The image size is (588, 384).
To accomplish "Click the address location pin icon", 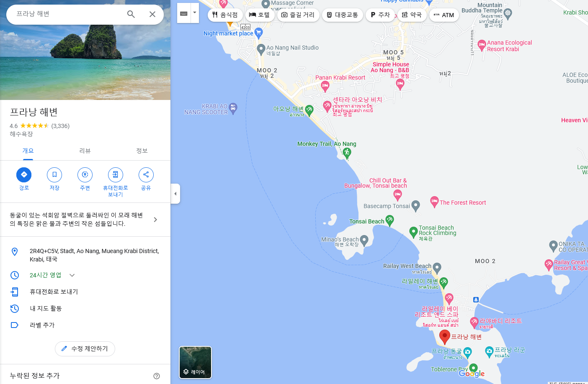I will point(15,252).
